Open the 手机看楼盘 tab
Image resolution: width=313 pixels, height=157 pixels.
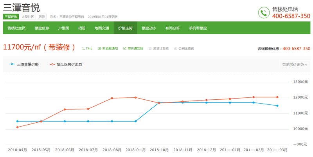(x=198, y=28)
